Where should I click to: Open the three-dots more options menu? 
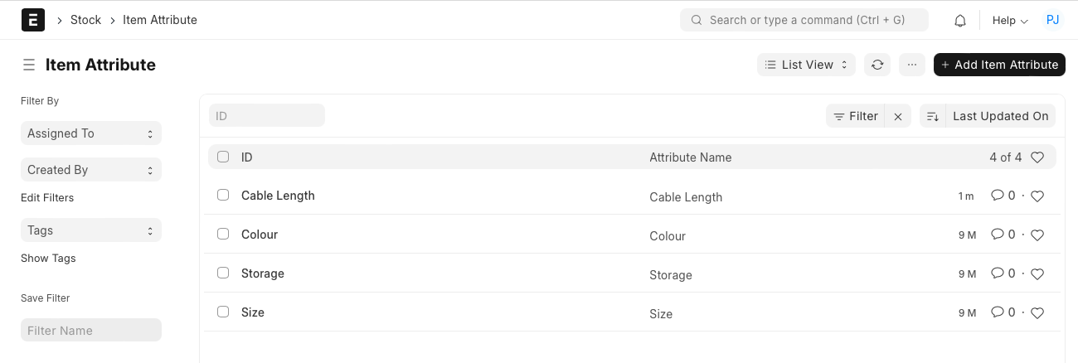point(911,65)
